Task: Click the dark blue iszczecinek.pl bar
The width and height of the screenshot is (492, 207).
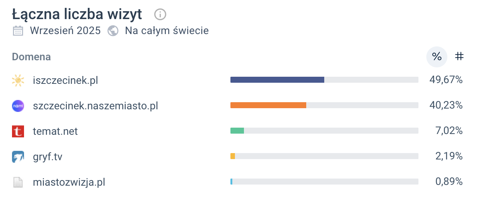Action: coord(277,80)
